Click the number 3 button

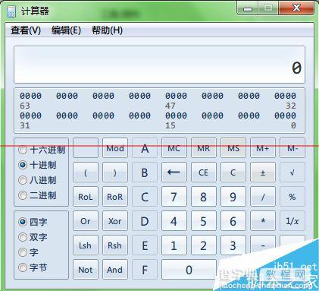coord(233,245)
